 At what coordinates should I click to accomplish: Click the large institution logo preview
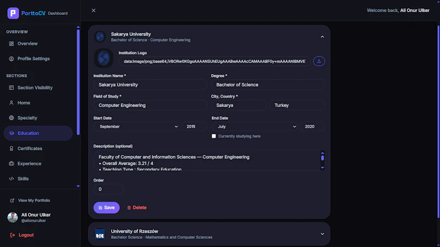(x=103, y=58)
